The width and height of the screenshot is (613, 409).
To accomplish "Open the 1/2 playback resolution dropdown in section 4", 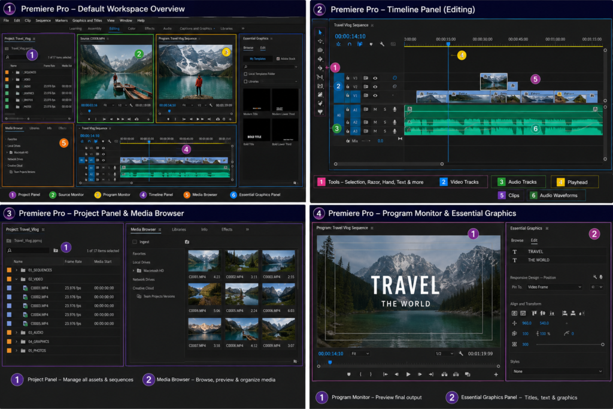I will point(445,353).
